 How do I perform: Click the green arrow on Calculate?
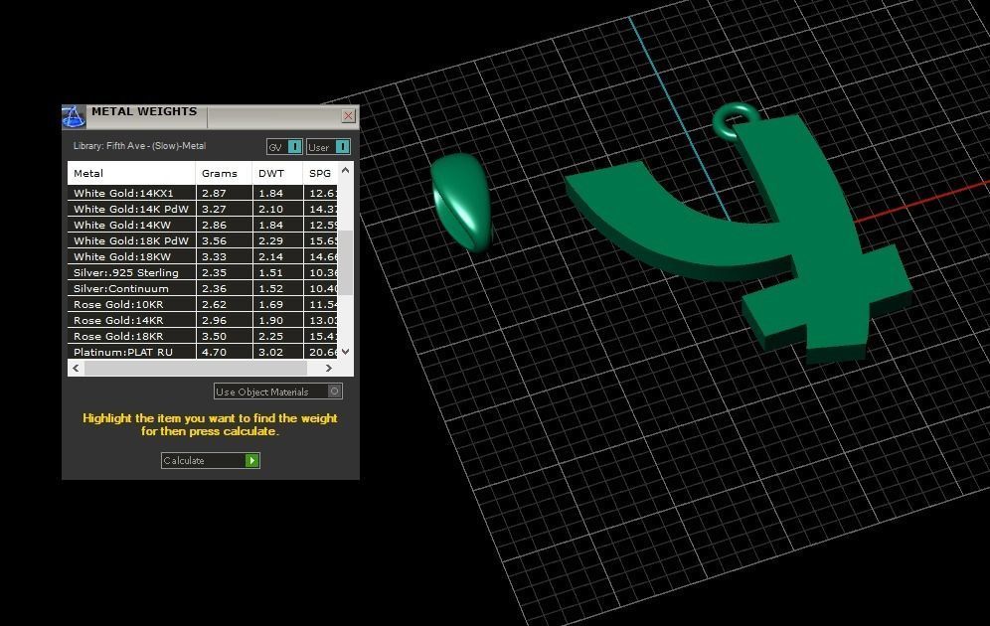pos(251,461)
